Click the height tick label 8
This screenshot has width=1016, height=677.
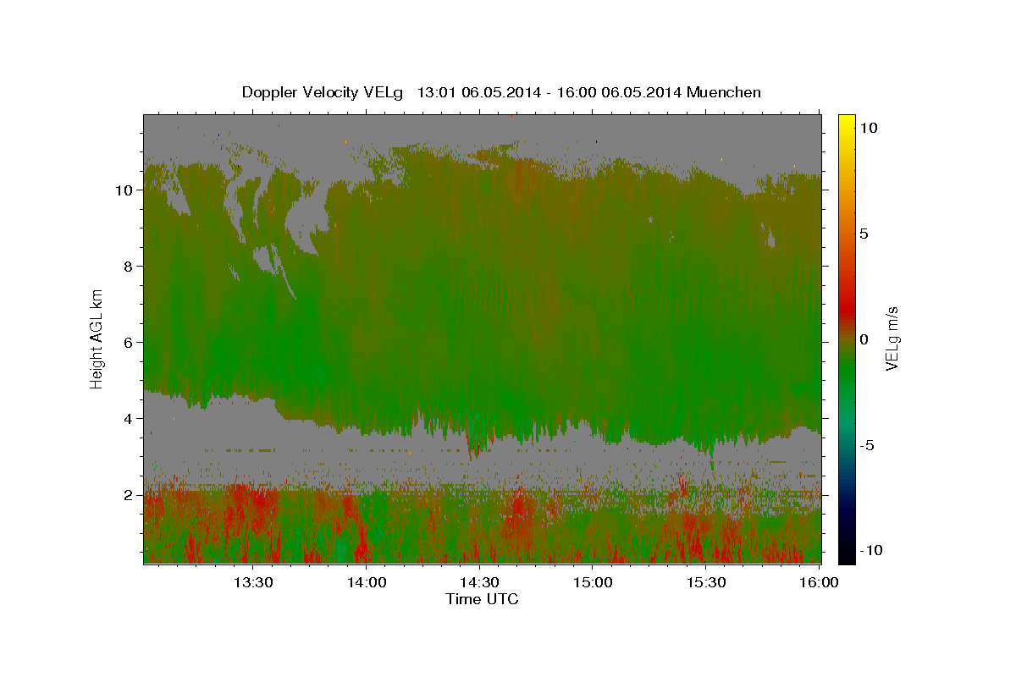[x=129, y=267]
